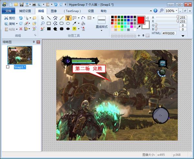Choose the hollow rectangle shape tool
194x159 pixels.
pos(49,23)
